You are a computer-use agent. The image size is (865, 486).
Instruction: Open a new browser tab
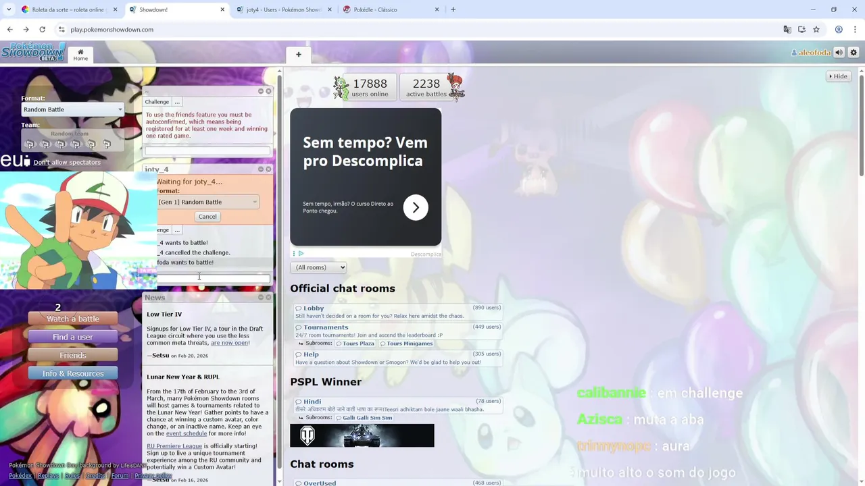pyautogui.click(x=453, y=9)
